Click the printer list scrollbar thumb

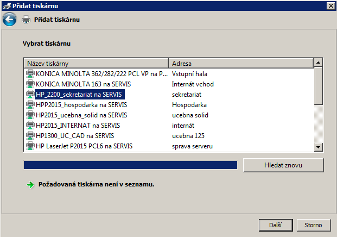coord(318,86)
